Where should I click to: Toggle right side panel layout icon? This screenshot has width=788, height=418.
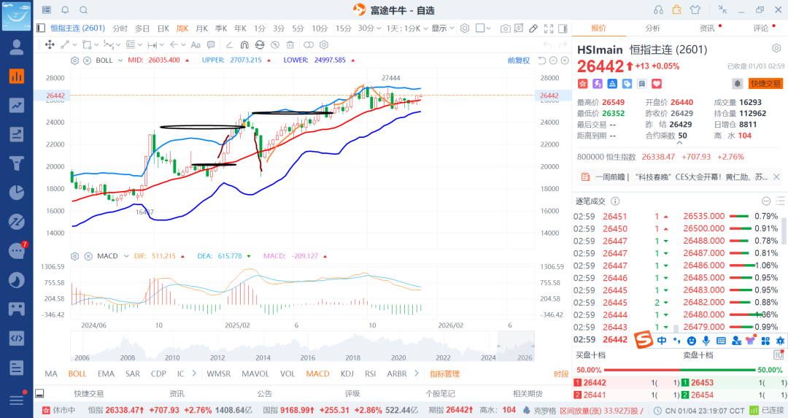[x=563, y=28]
